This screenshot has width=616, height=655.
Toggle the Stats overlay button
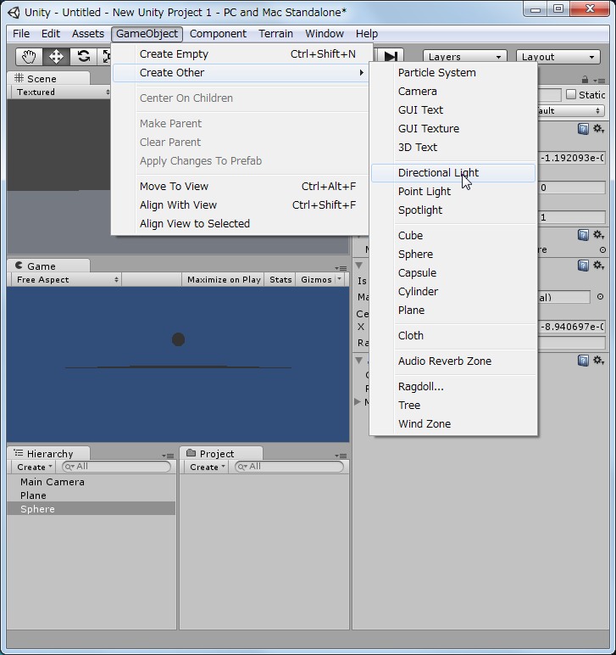[x=280, y=279]
